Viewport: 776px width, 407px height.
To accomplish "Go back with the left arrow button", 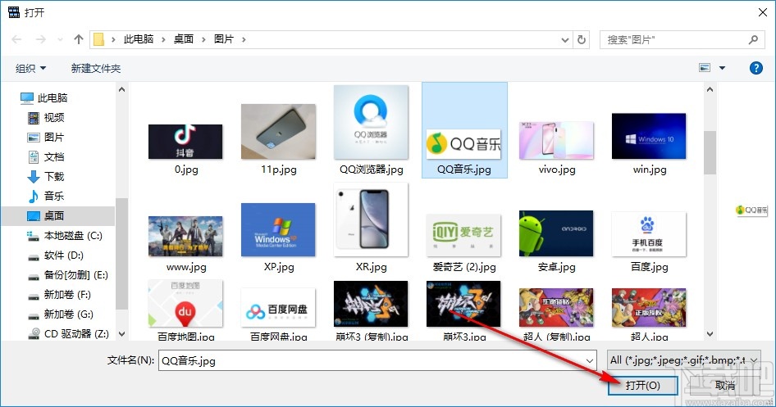I will pyautogui.click(x=16, y=39).
